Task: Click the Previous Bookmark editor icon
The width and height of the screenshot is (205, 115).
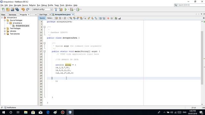Action: click(89, 18)
